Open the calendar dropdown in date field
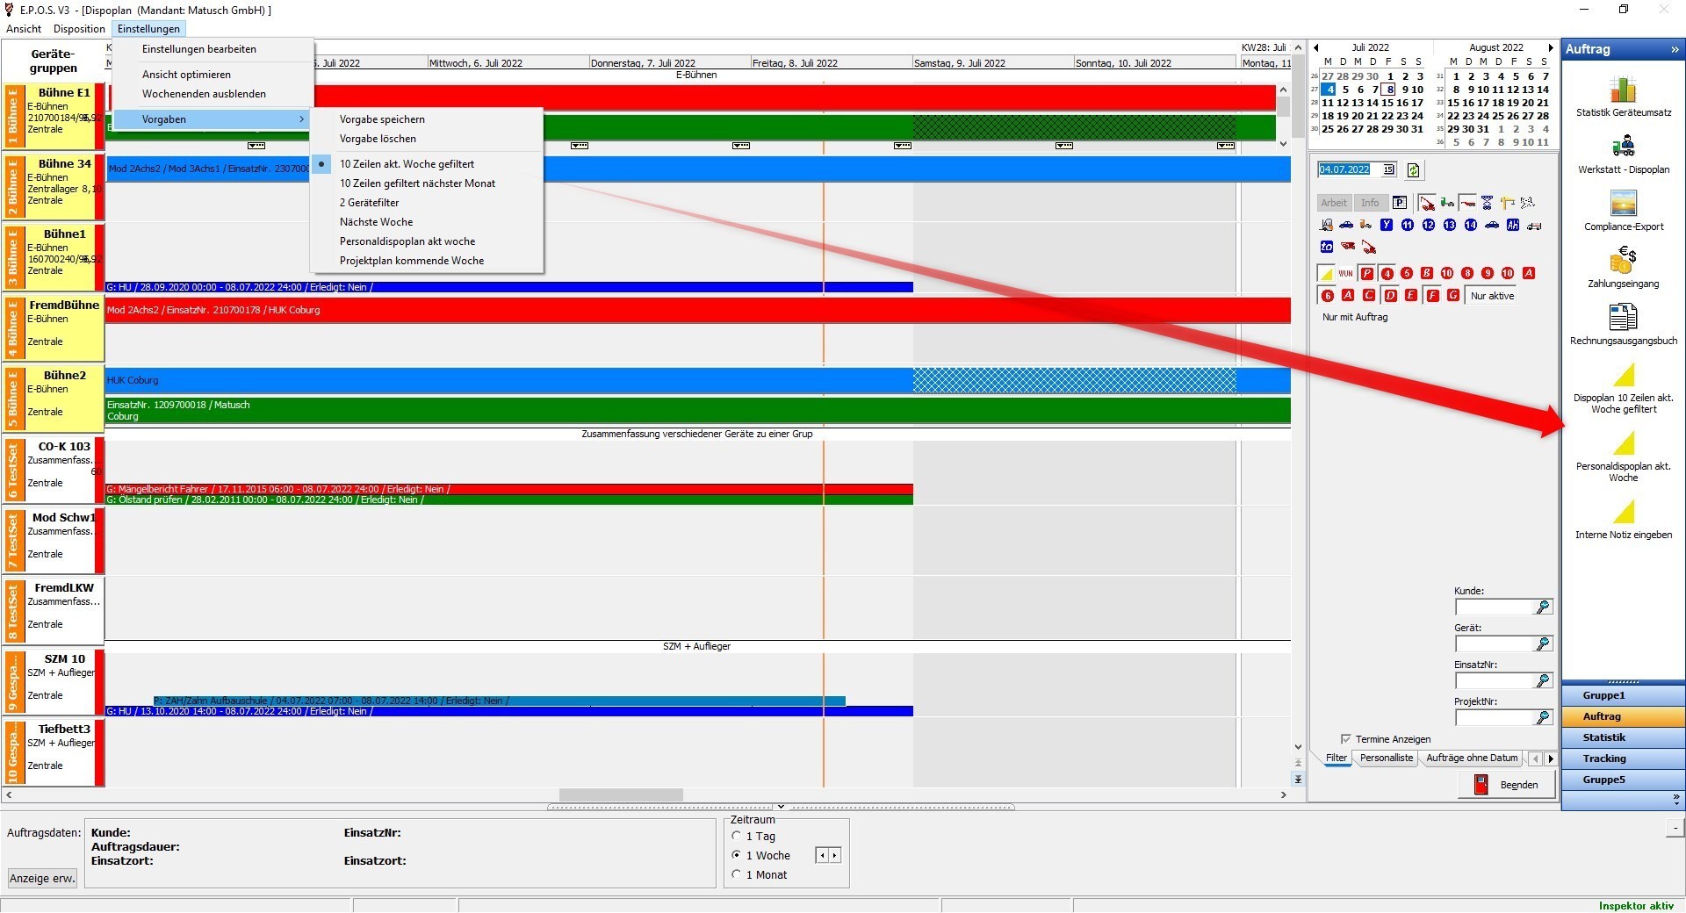1686x913 pixels. click(x=1387, y=169)
